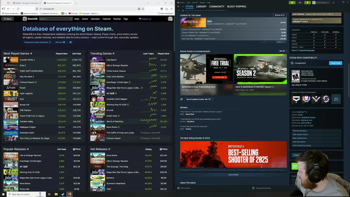Open Steam friends green icon button
350x197 pixels.
[x=292, y=2]
